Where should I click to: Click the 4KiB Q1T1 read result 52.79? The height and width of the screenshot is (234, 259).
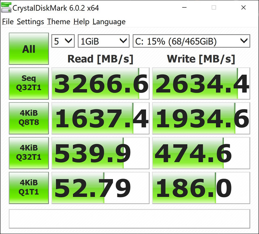coord(100,188)
